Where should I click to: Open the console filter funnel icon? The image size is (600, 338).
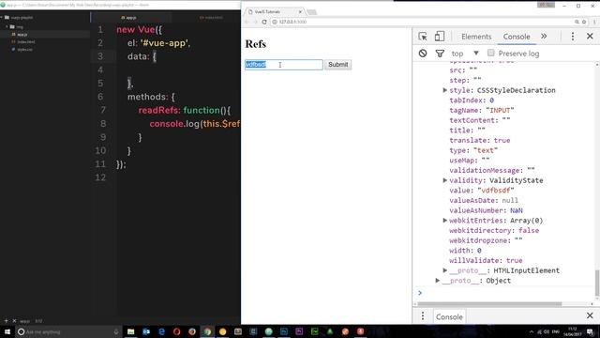click(440, 54)
